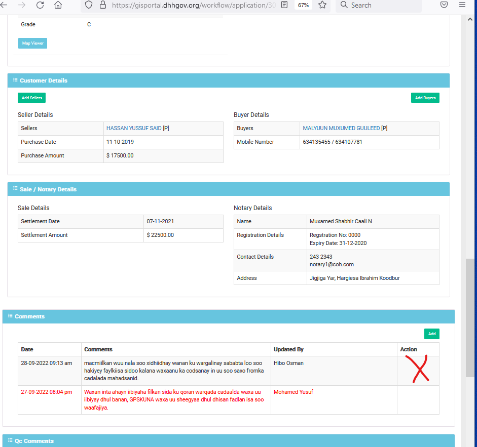Click Customer Details section list icon
Screen dimensions: 477x447
15,80
